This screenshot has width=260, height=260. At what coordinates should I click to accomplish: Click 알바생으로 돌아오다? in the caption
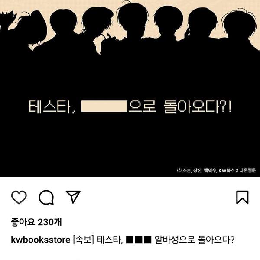tap(194, 240)
